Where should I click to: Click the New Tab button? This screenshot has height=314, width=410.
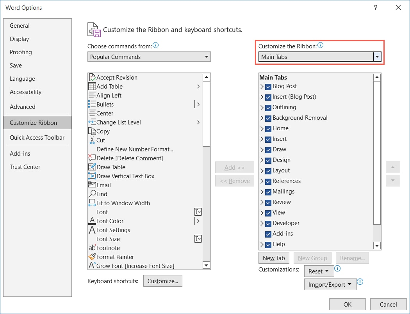click(x=274, y=258)
